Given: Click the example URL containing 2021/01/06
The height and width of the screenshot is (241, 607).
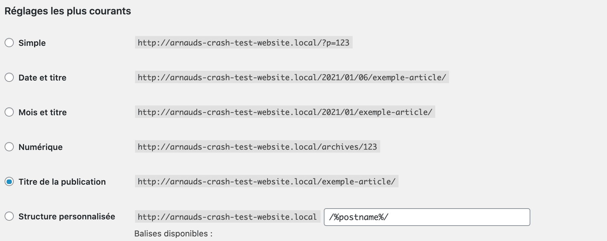Looking at the screenshot, I should pyautogui.click(x=292, y=77).
